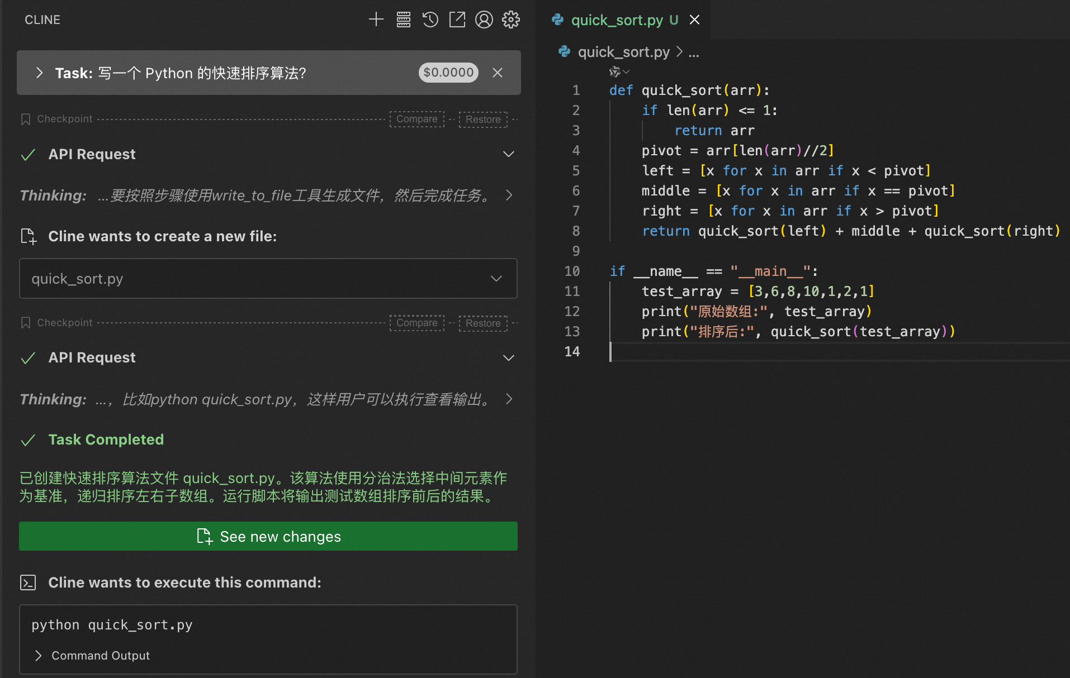The height and width of the screenshot is (678, 1070).
Task: Expand Command Output section
Action: click(x=38, y=656)
